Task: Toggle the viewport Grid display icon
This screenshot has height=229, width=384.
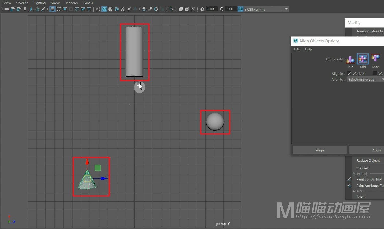Action: [x=52, y=9]
